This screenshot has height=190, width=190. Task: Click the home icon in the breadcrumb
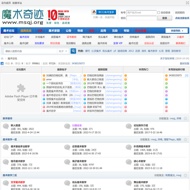point(2,59)
